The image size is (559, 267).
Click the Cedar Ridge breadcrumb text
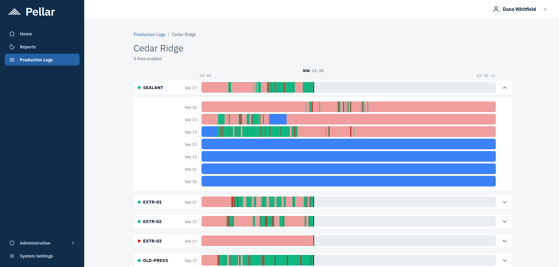click(184, 35)
